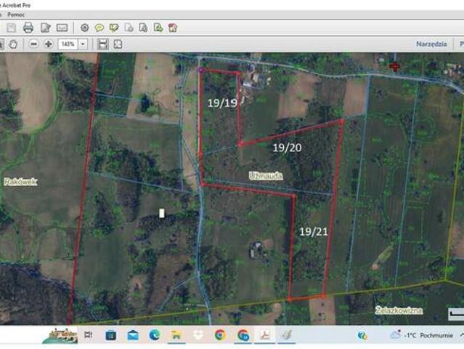Image resolution: width=464 pixels, height=349 pixels.
Task: Click the Save file icon
Action: 11,28
